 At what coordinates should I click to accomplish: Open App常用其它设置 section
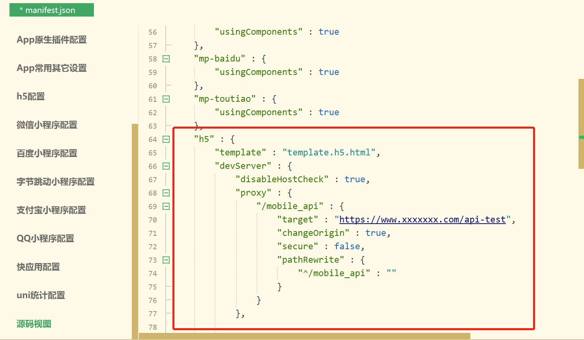point(52,68)
